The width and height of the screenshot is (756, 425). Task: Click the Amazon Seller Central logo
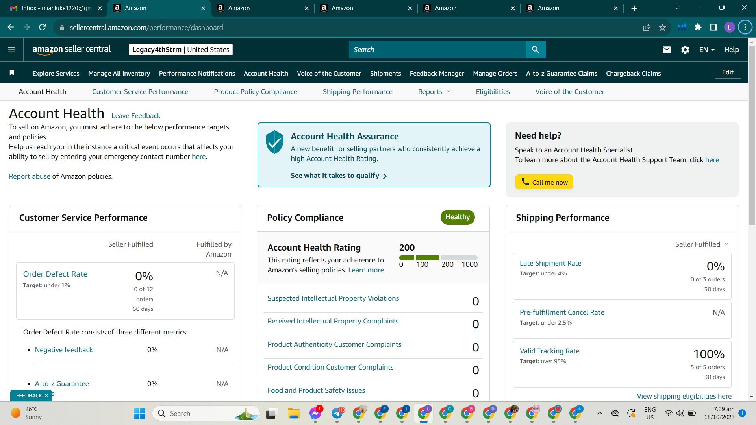[71, 50]
